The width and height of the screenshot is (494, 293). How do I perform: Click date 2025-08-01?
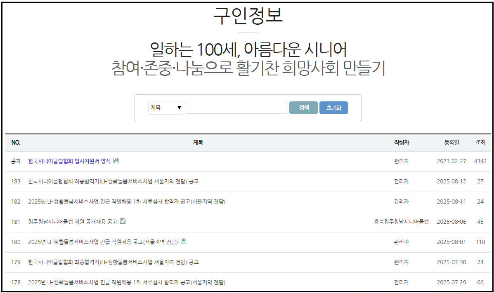[x=451, y=242]
